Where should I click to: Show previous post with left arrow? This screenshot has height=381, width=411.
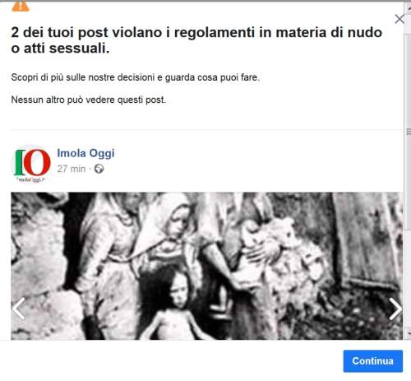click(19, 309)
